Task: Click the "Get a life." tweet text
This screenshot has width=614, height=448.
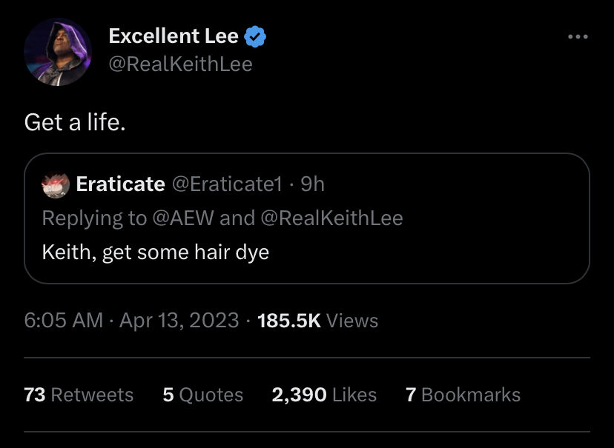Action: pos(75,122)
